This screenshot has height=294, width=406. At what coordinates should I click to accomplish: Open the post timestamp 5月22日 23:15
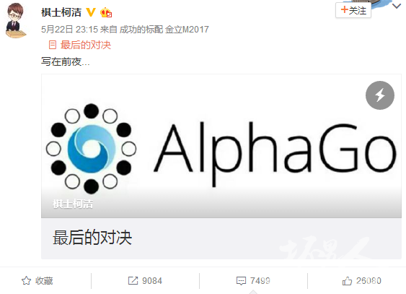pyautogui.click(x=69, y=30)
